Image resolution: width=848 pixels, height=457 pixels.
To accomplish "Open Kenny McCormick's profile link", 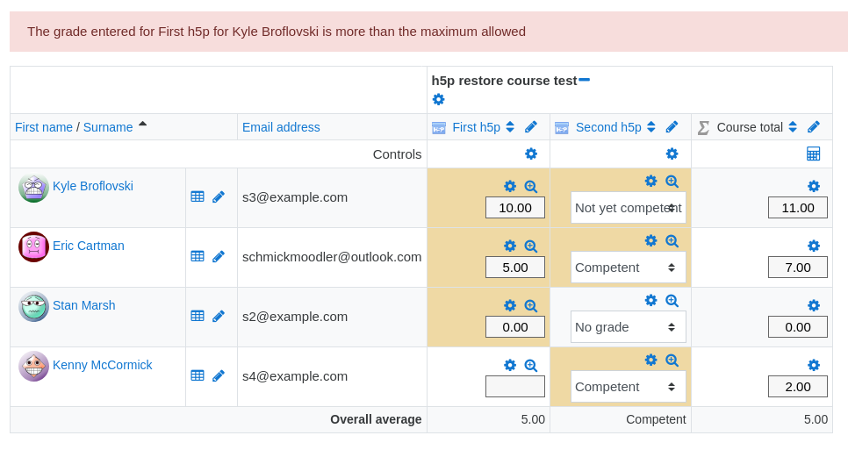I will [102, 365].
